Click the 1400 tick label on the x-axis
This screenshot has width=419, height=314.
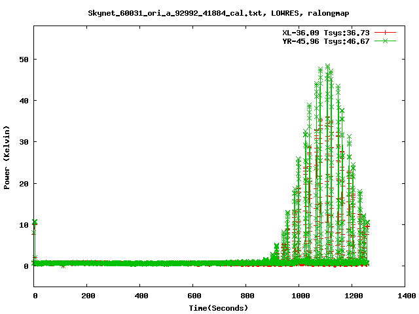point(405,296)
